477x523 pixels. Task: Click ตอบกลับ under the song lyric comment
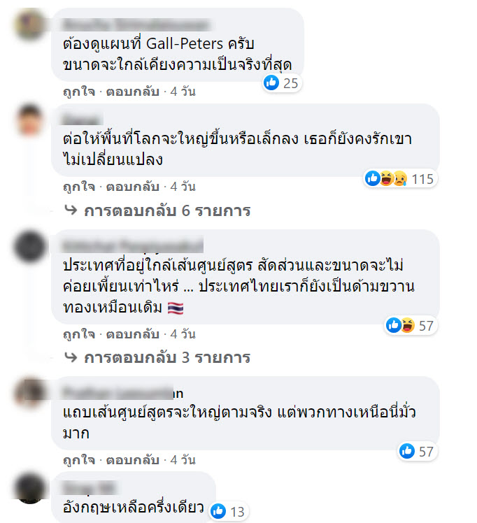(x=132, y=187)
